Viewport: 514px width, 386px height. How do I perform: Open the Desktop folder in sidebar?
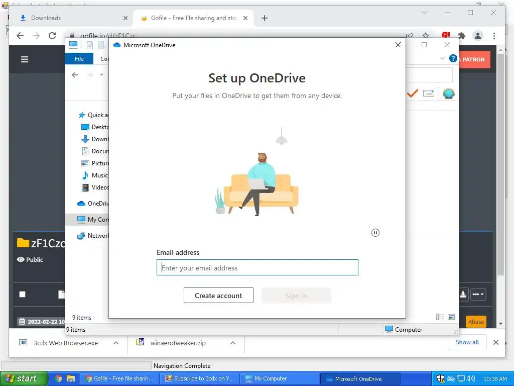tap(95, 127)
